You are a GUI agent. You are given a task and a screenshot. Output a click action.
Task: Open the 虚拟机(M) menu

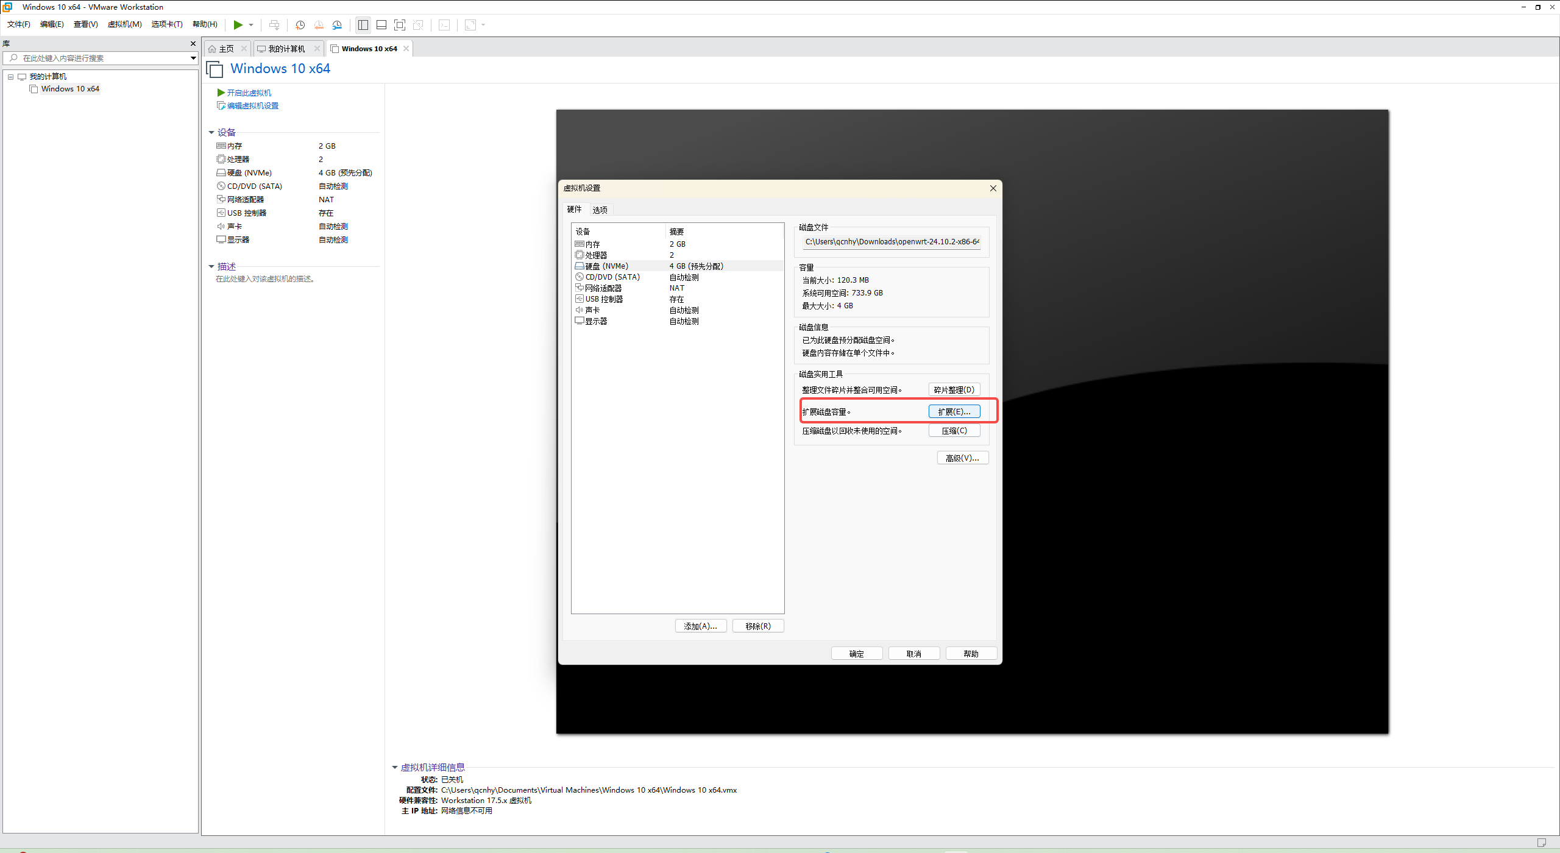click(125, 24)
